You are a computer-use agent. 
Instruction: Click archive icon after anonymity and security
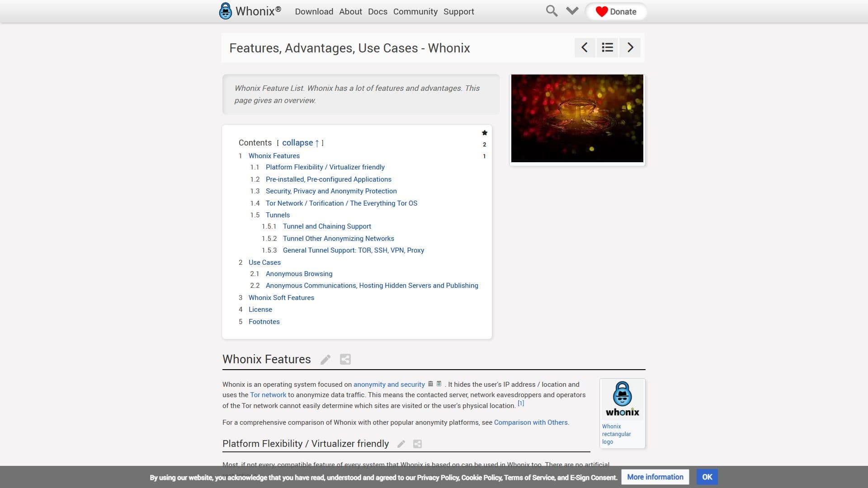430,384
